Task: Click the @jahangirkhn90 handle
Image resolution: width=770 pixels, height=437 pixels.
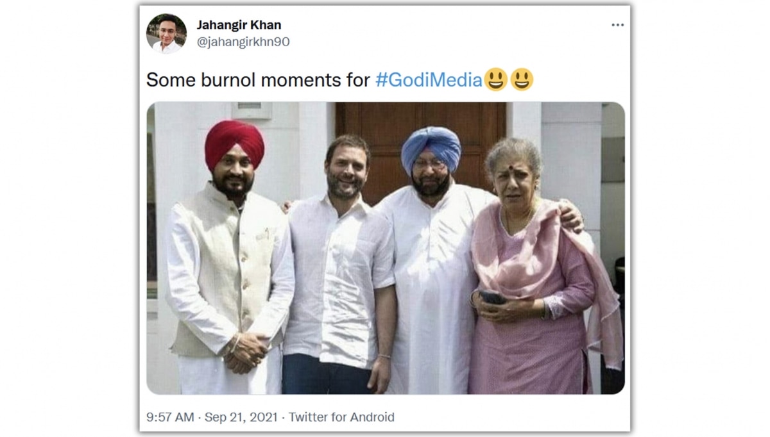Action: (243, 42)
